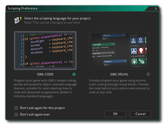Click the Create Instance blue icon
This screenshot has width=165, height=127.
point(134,51)
